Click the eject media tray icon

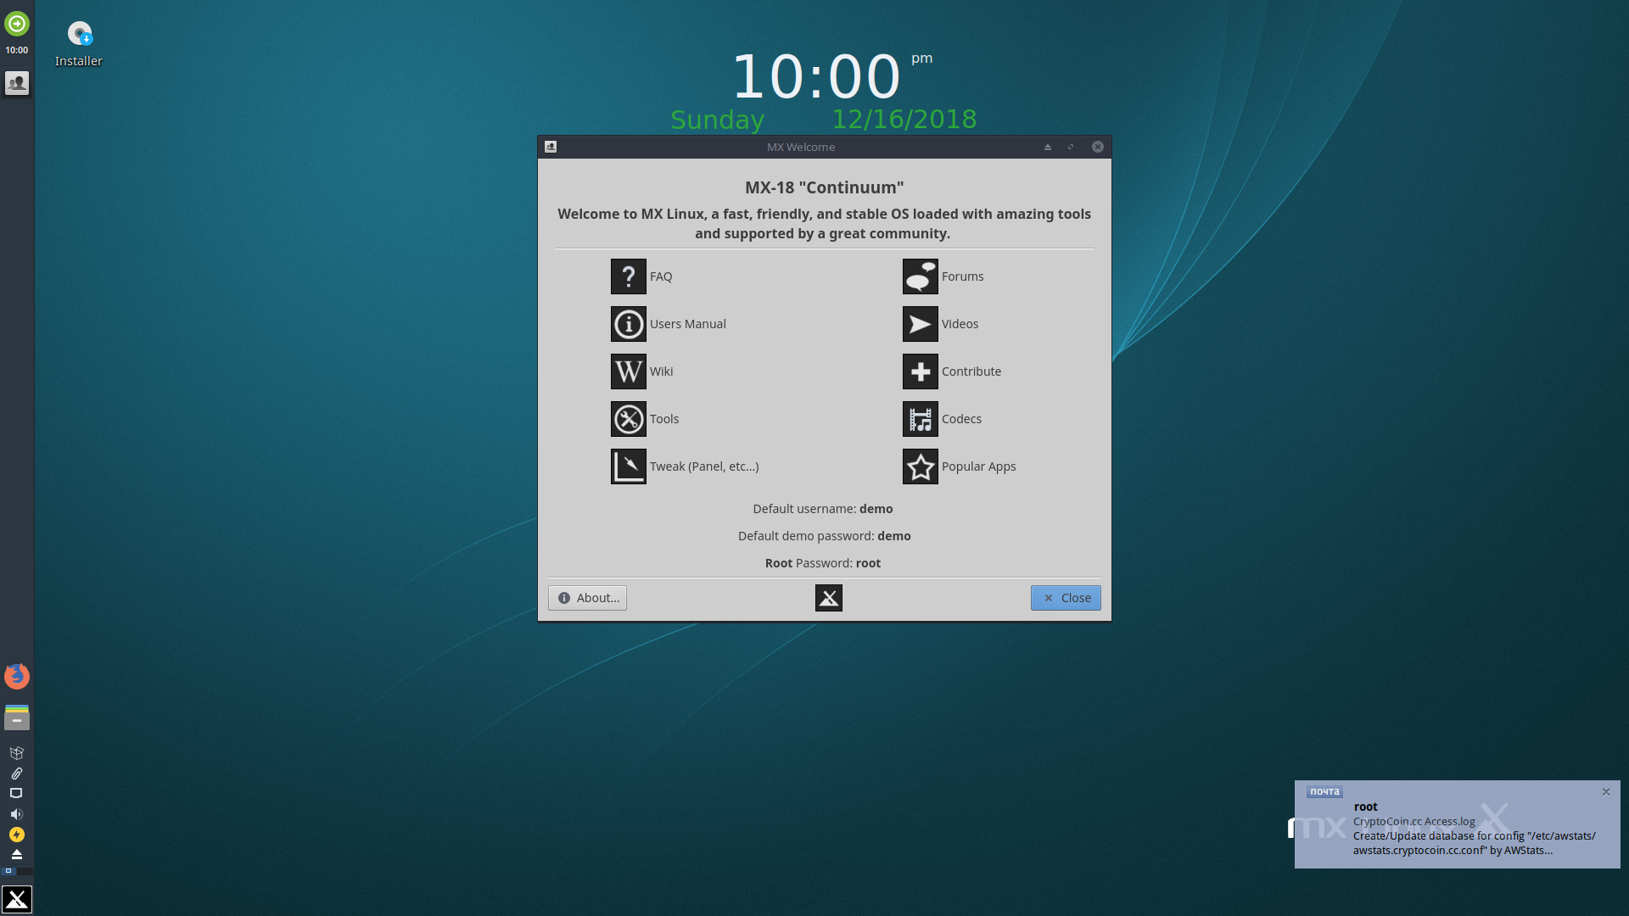[16, 854]
